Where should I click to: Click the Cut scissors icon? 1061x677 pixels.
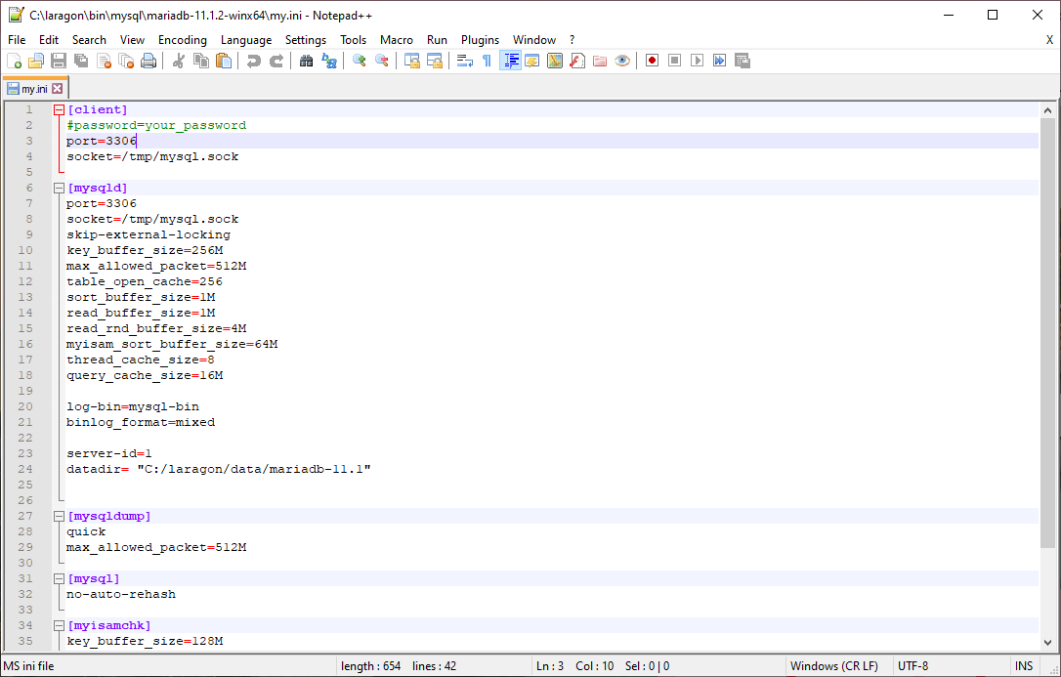click(178, 61)
